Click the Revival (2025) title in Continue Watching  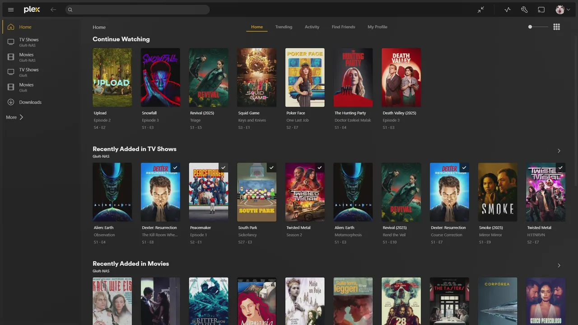(202, 113)
